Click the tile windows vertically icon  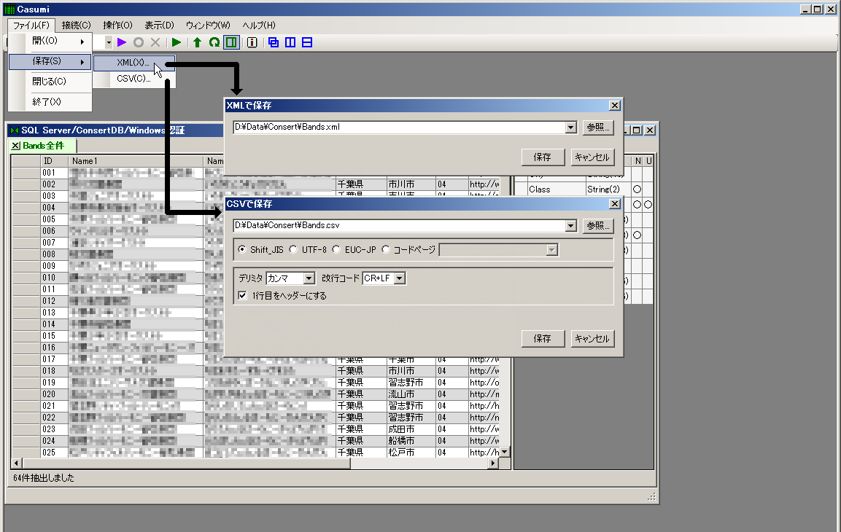click(x=290, y=42)
